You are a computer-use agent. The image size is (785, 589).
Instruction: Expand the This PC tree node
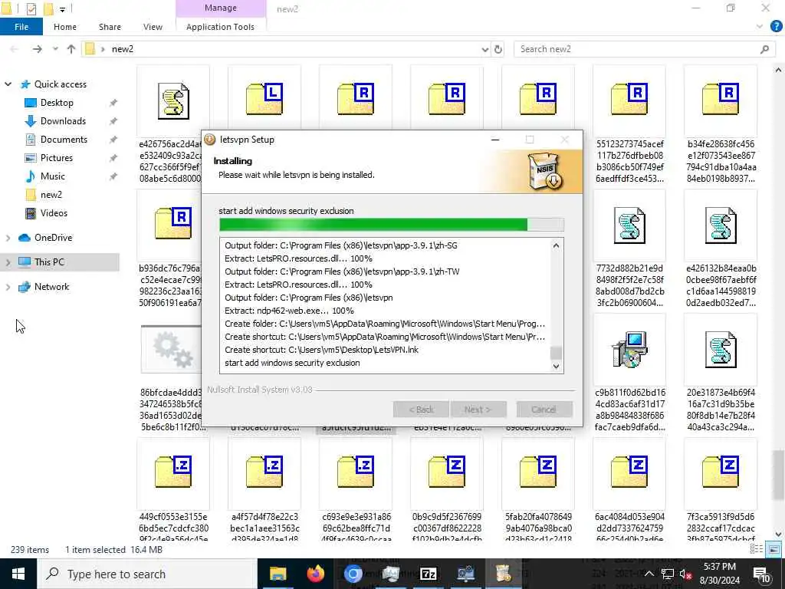coord(8,262)
